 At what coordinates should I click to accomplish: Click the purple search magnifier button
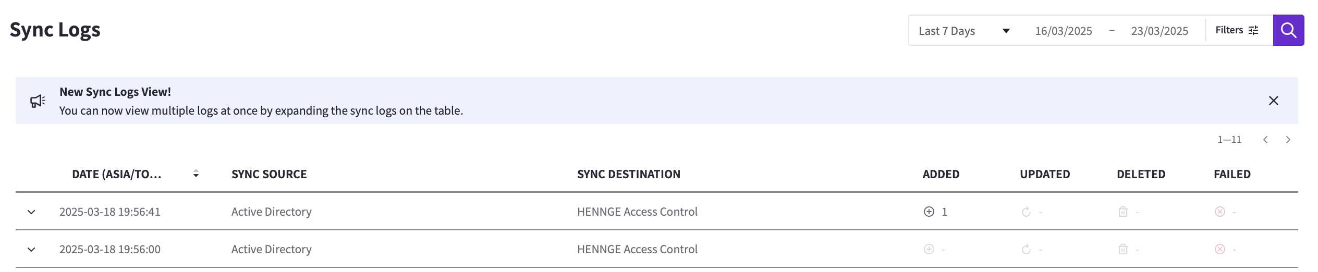[1288, 30]
